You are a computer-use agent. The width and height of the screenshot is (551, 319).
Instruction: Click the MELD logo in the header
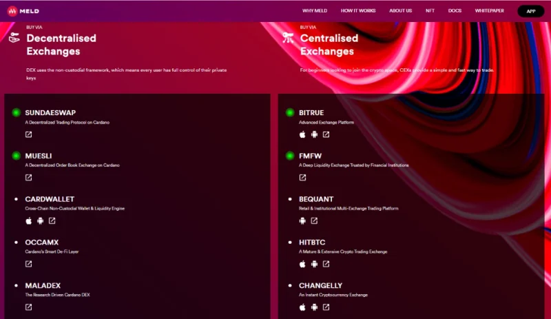(x=23, y=11)
